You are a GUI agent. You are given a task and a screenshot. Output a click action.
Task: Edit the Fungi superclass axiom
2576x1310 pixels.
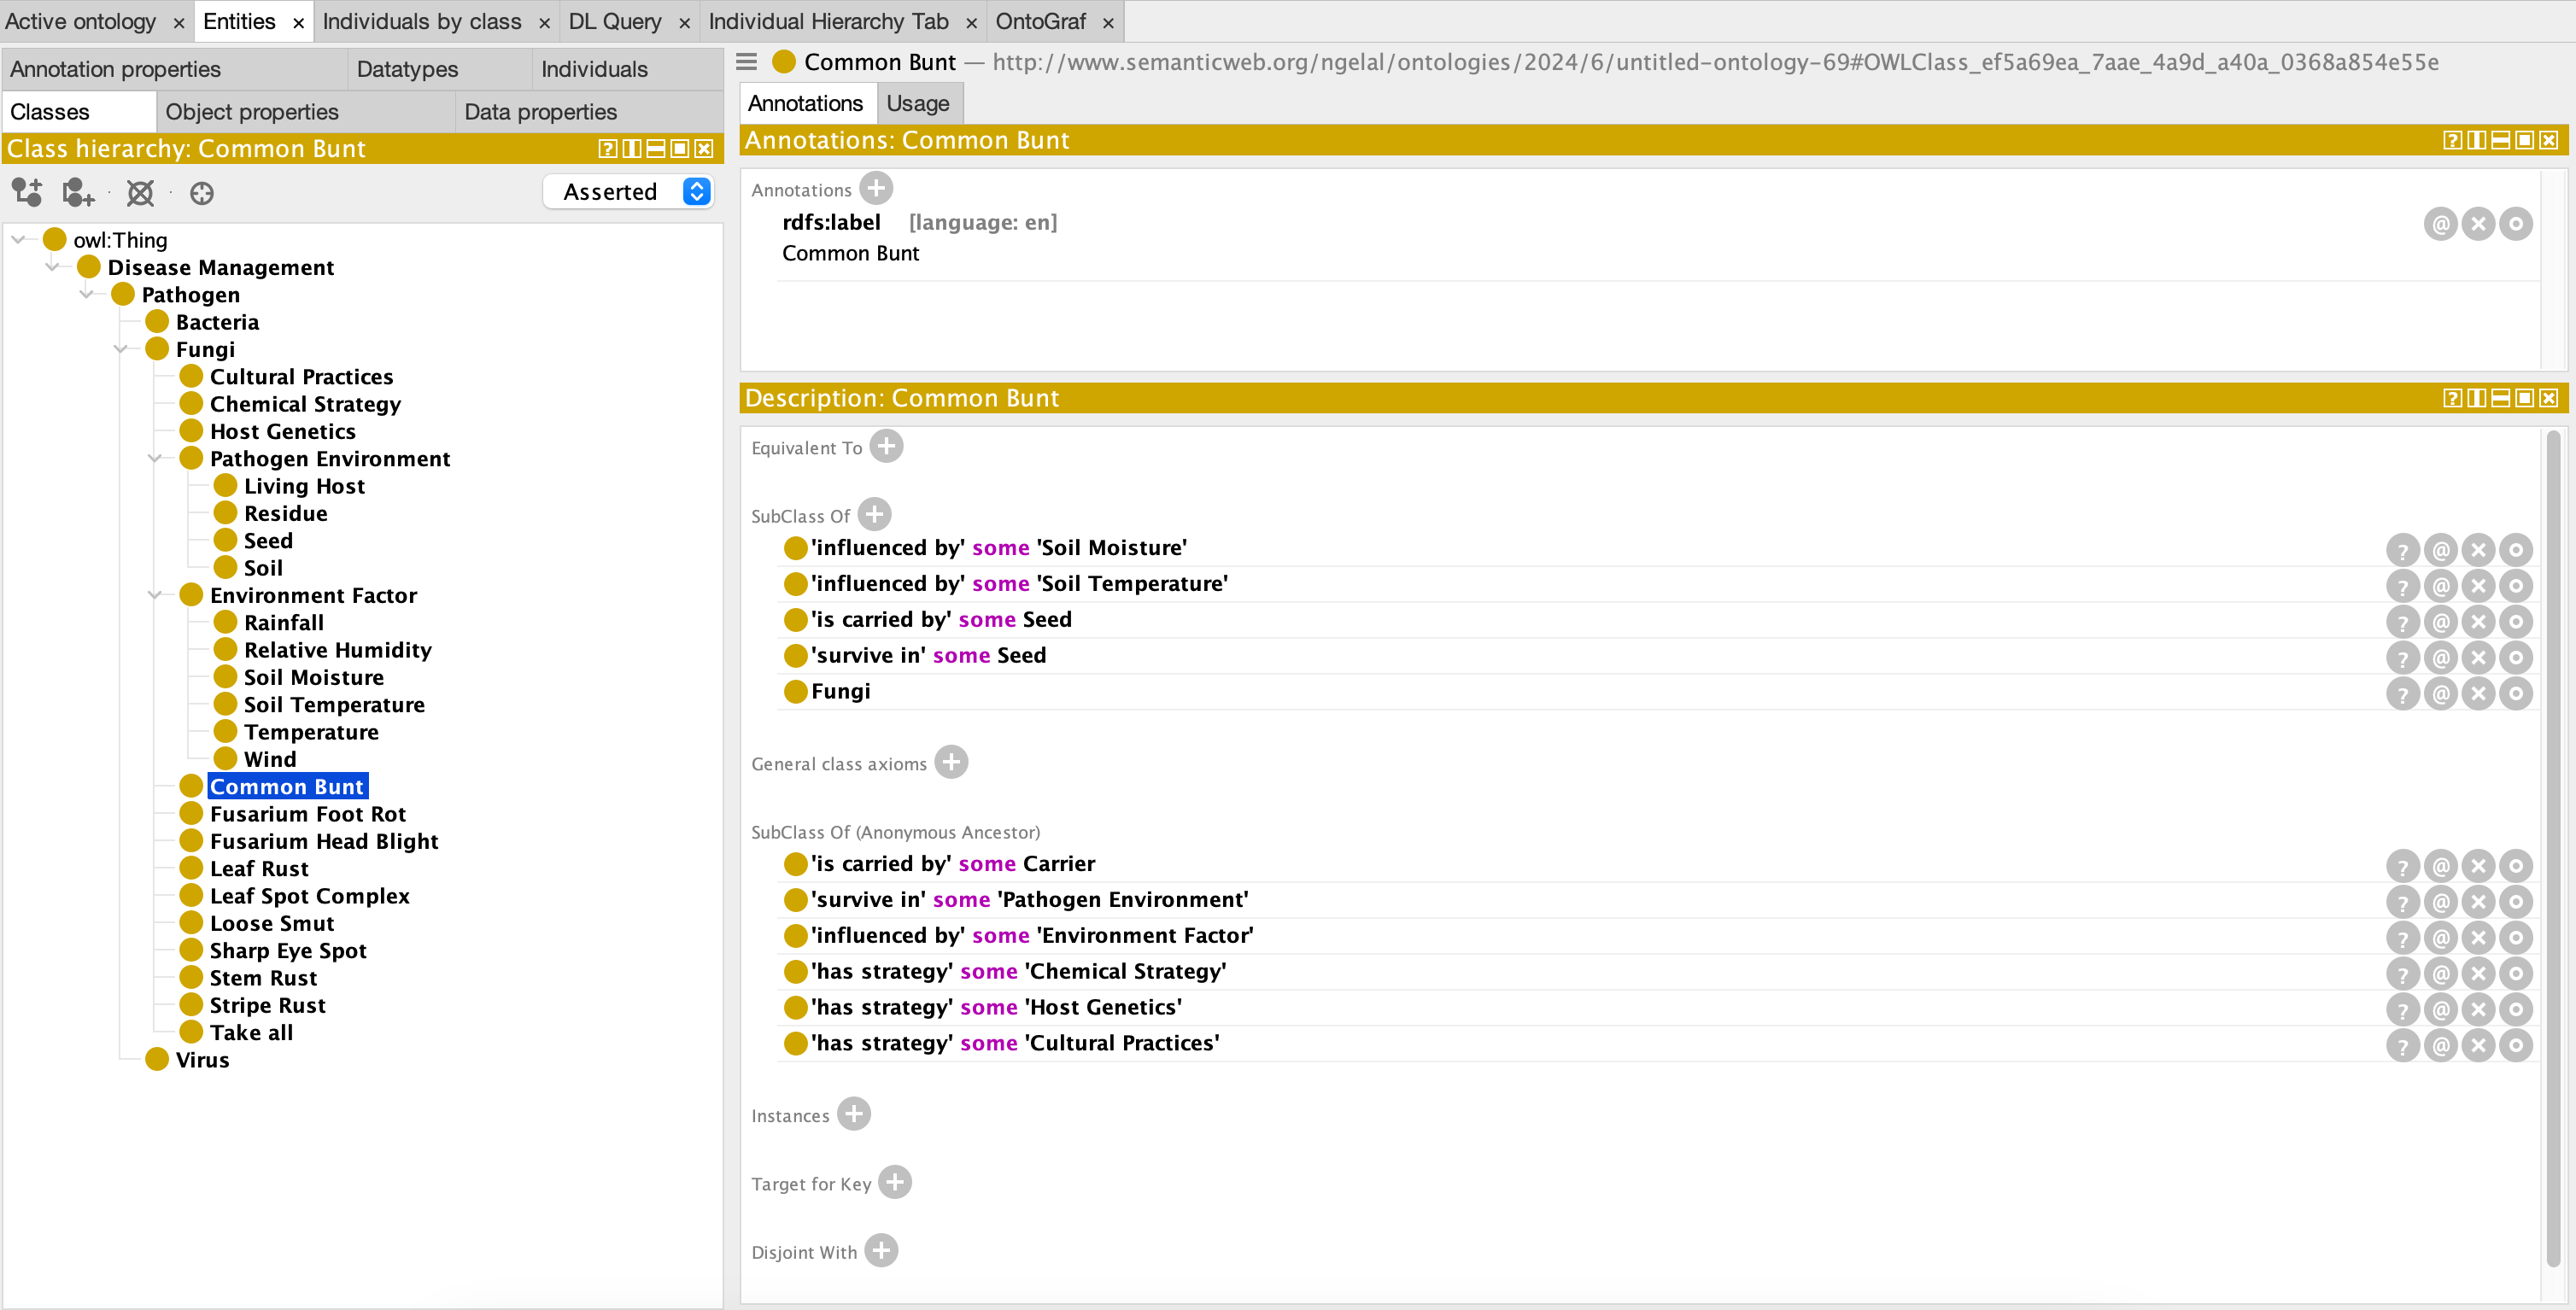[2515, 693]
